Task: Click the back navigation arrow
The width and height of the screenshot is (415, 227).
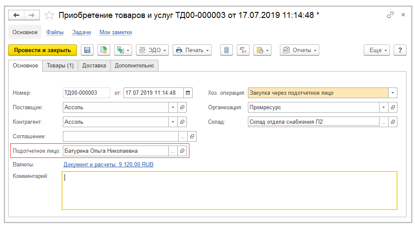Action: pos(16,15)
